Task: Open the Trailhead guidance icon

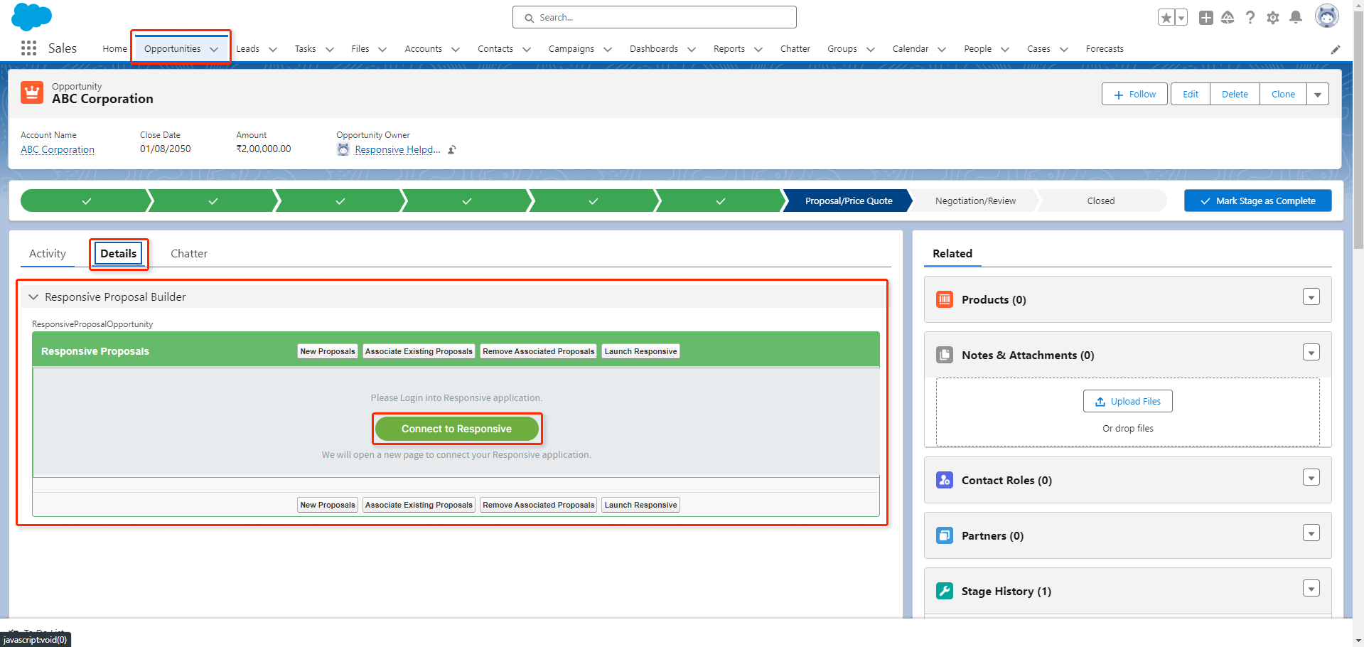Action: pos(1228,18)
